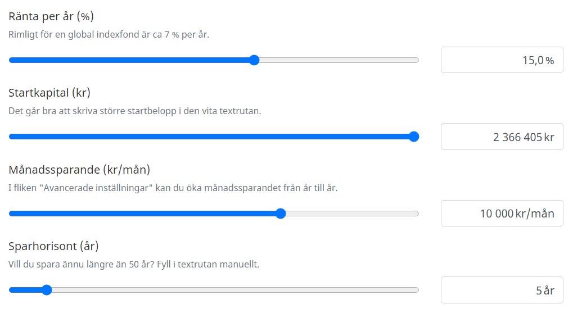
Task: Click the blue filled part of Sparhorisont slider
Action: coord(25,290)
